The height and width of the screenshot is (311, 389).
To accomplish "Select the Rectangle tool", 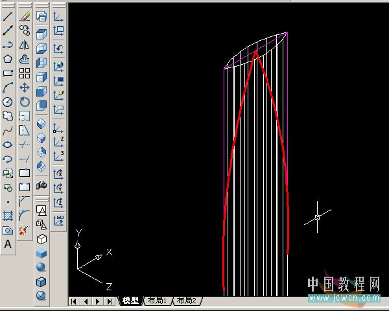I will (8, 73).
